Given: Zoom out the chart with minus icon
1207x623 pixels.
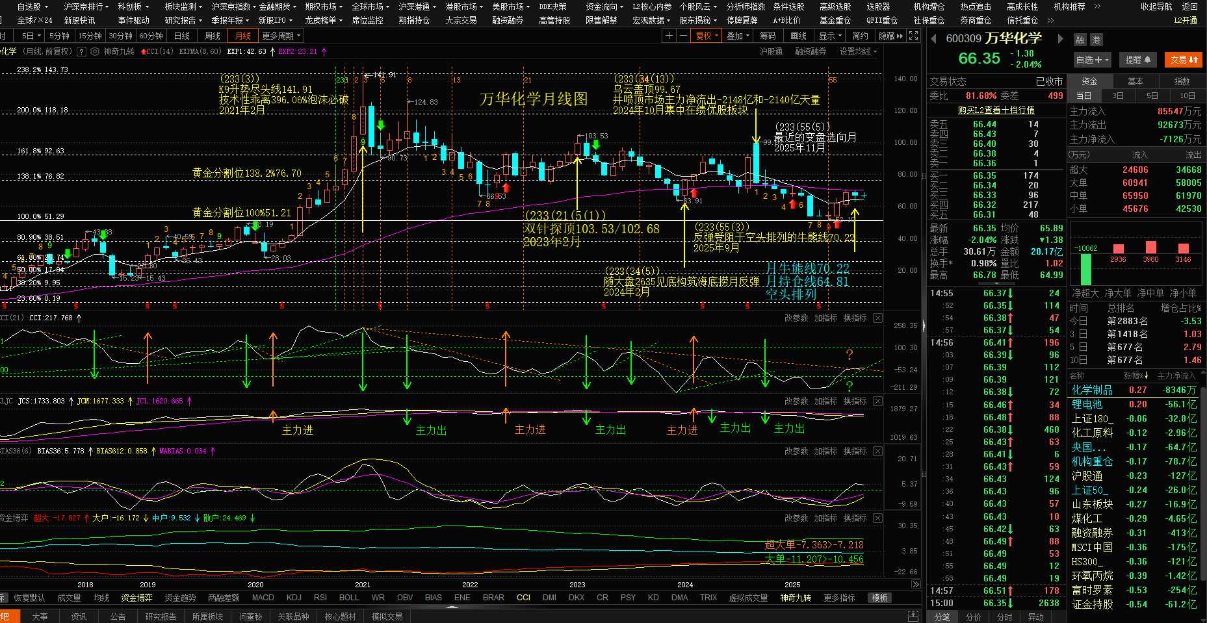Looking at the screenshot, I should (x=683, y=36).
